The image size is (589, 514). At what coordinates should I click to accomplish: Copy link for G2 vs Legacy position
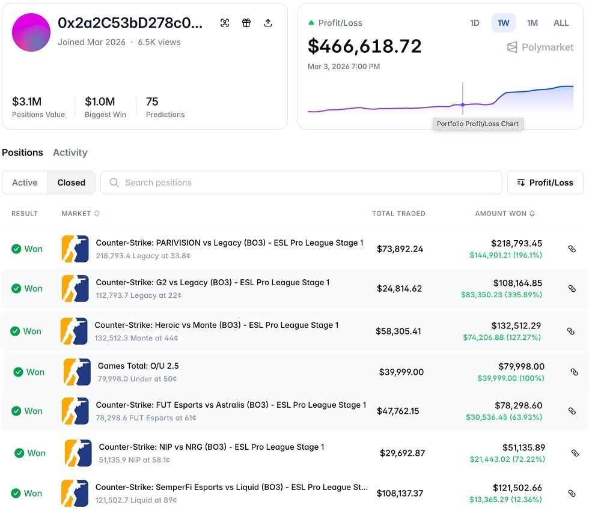[x=572, y=288]
